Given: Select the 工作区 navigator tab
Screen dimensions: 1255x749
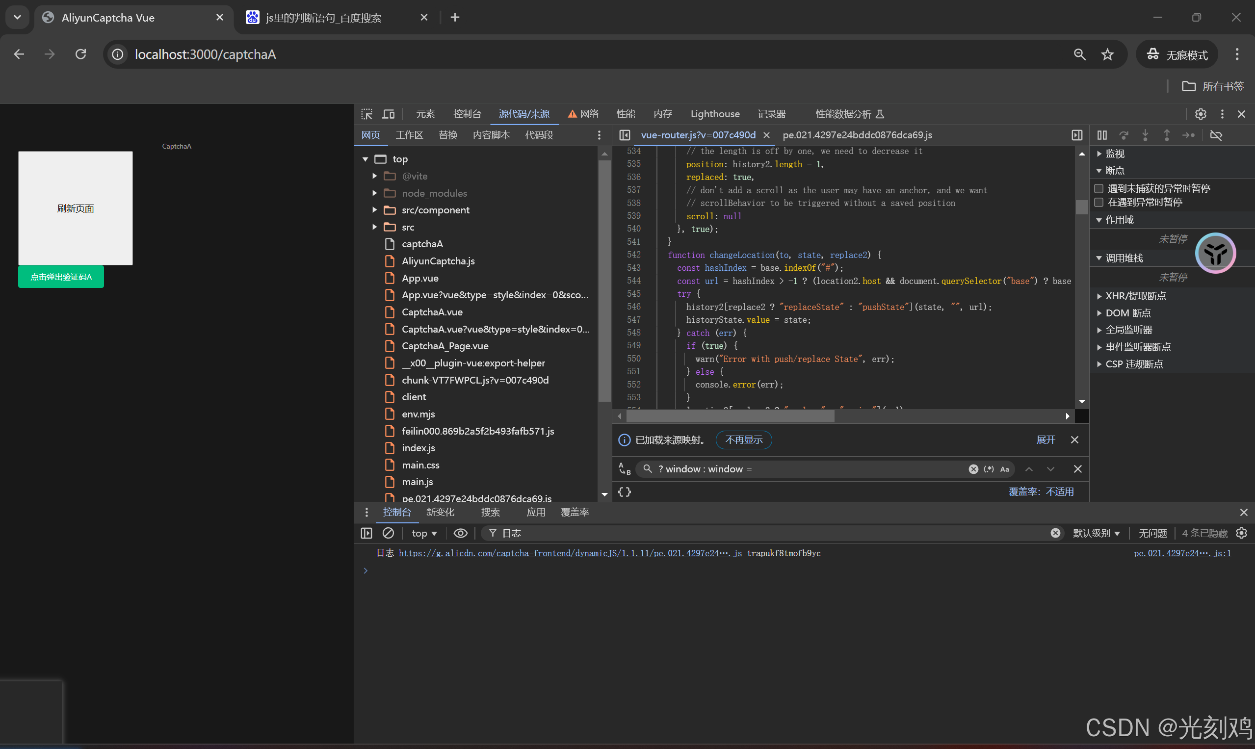Looking at the screenshot, I should pos(409,135).
